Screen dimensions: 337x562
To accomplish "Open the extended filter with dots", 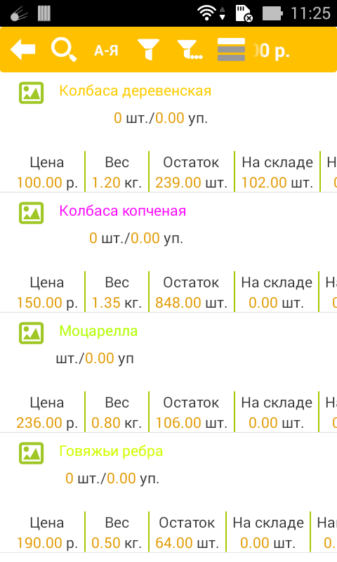I will pos(190,50).
